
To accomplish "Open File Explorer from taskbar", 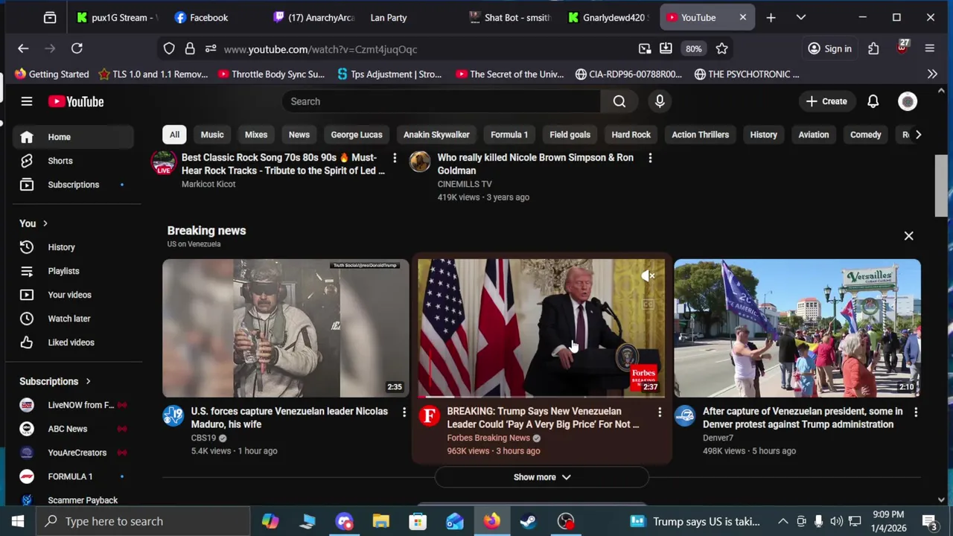I will (380, 521).
